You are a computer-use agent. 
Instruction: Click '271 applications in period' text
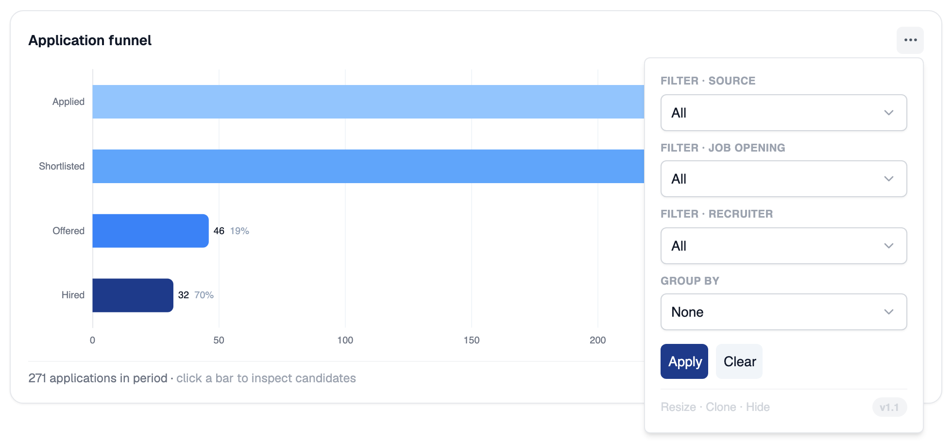(98, 378)
